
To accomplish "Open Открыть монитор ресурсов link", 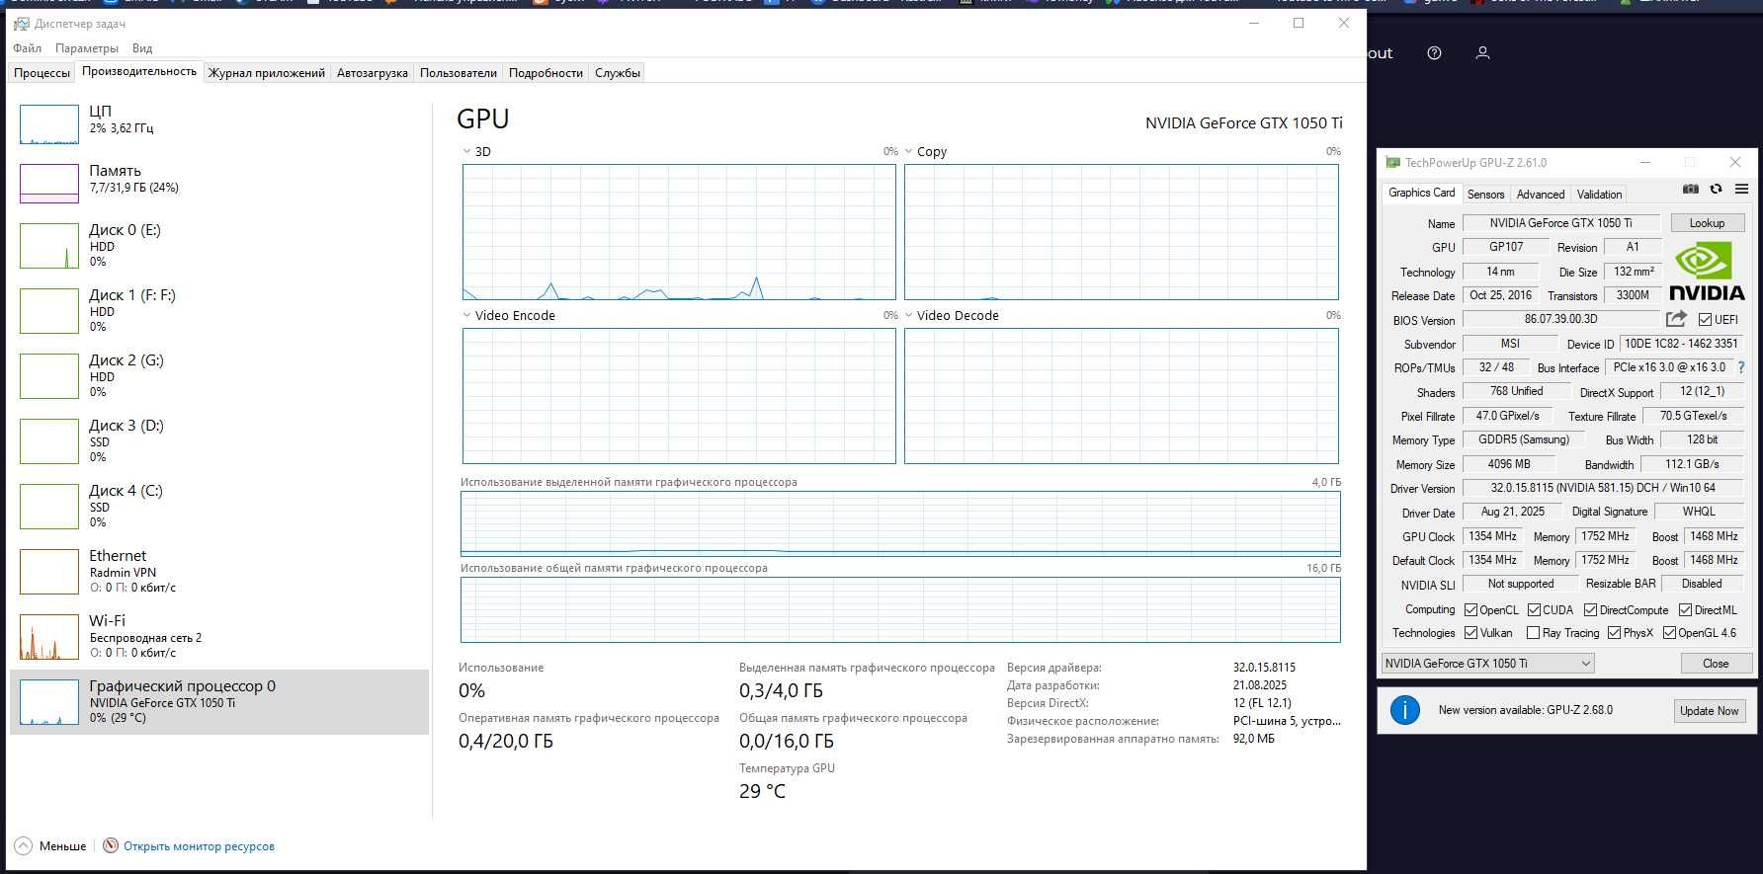I will pos(199,846).
